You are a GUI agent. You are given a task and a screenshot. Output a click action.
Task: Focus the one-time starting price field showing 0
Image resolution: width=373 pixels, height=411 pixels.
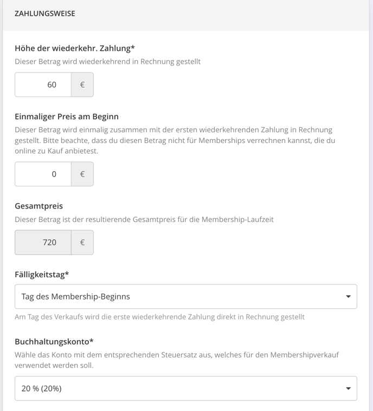tap(43, 174)
